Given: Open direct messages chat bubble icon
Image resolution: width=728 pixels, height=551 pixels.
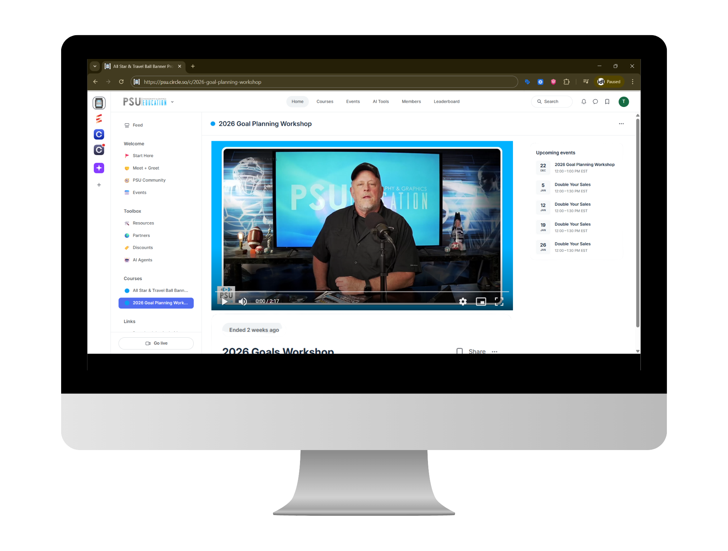Looking at the screenshot, I should click(595, 102).
